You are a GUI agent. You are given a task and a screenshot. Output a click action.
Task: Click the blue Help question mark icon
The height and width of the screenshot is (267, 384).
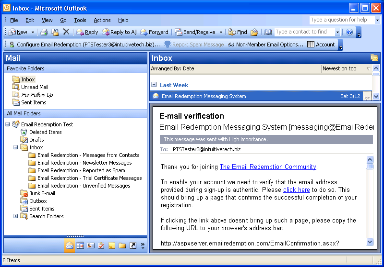coord(349,32)
